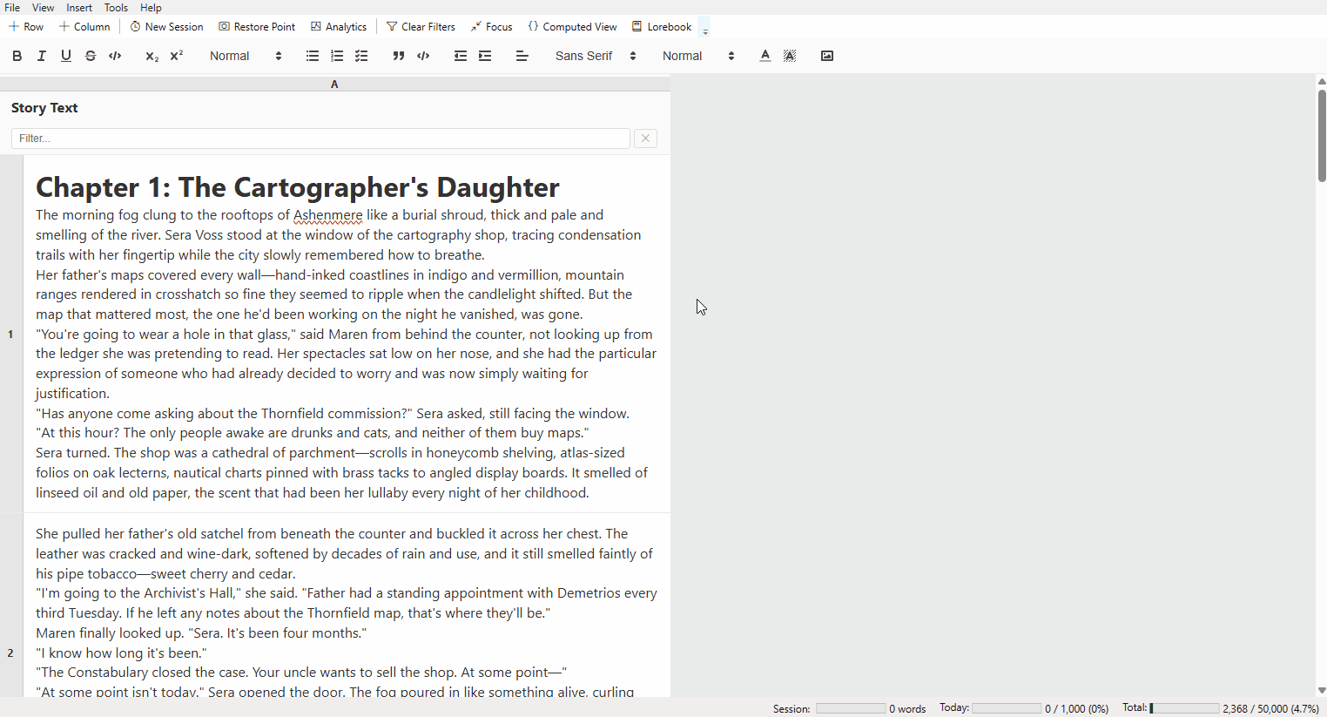Apply strikethrough to text
This screenshot has height=717, width=1327.
pyautogui.click(x=91, y=56)
